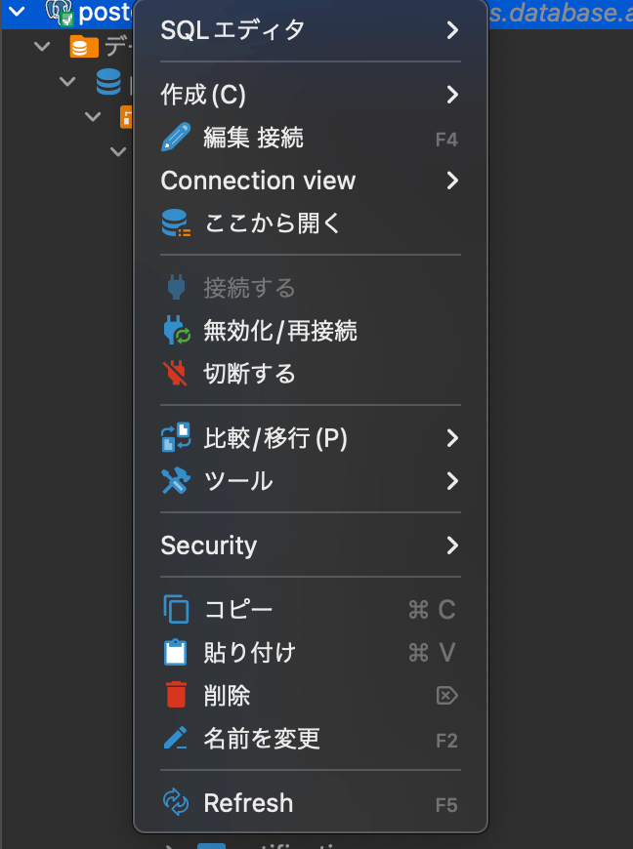Choose the Refresh menu entry

[311, 802]
